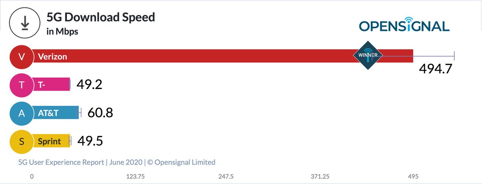This screenshot has width=482, height=184.
Task: Open the 5G User Experience Report footer text
Action: [x=117, y=162]
